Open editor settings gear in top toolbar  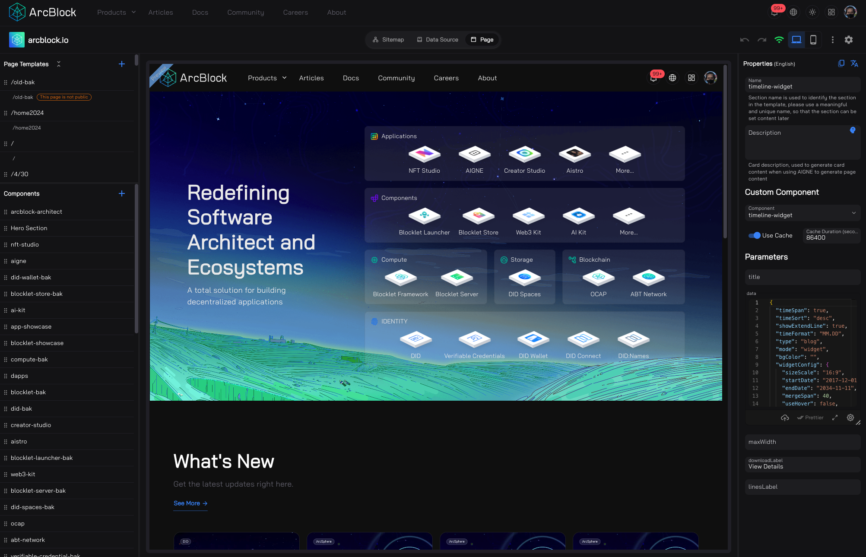[848, 40]
